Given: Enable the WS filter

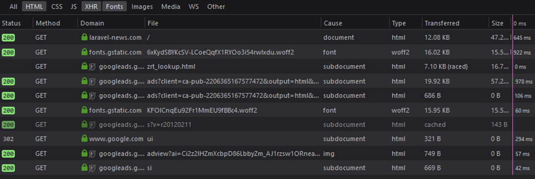Looking at the screenshot, I should 193,6.
